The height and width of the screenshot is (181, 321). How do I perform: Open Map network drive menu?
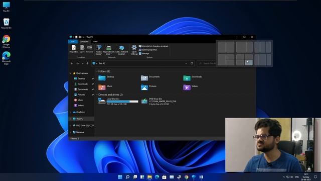tap(109, 50)
